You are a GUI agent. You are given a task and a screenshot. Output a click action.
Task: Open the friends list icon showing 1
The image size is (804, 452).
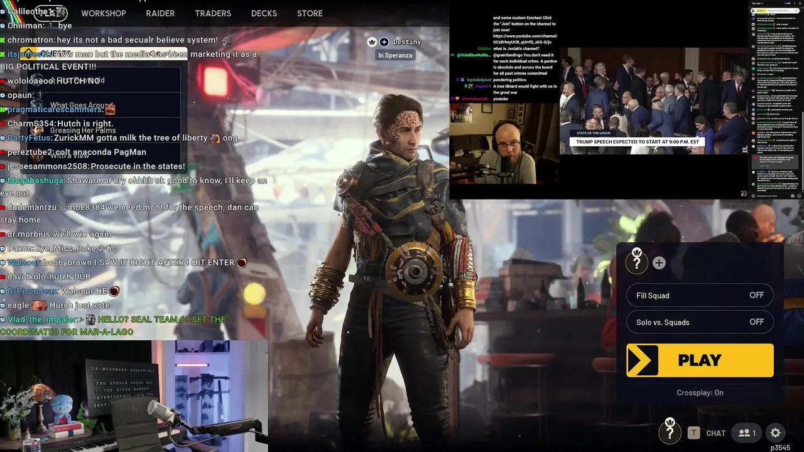[x=747, y=433]
